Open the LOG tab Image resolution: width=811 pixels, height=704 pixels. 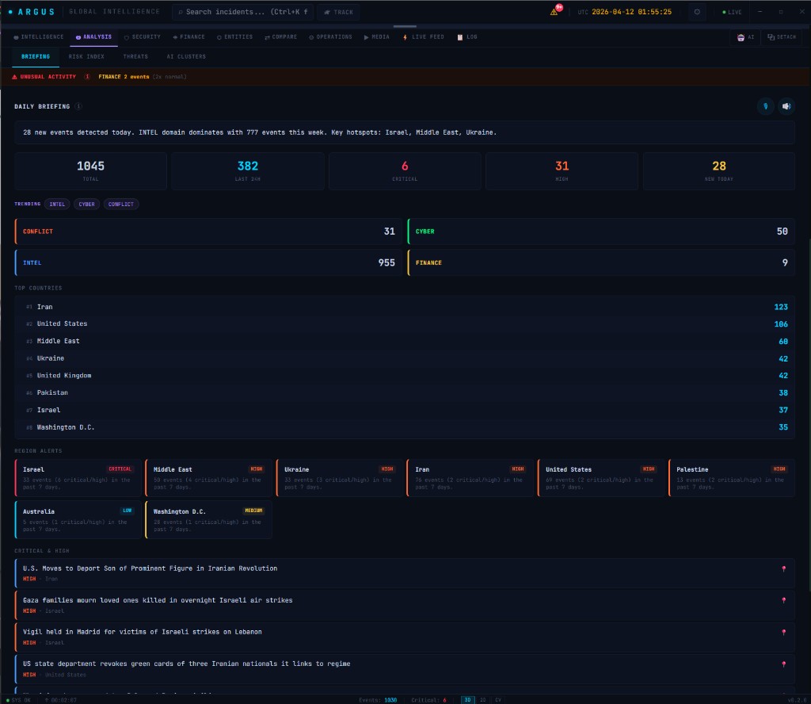467,37
